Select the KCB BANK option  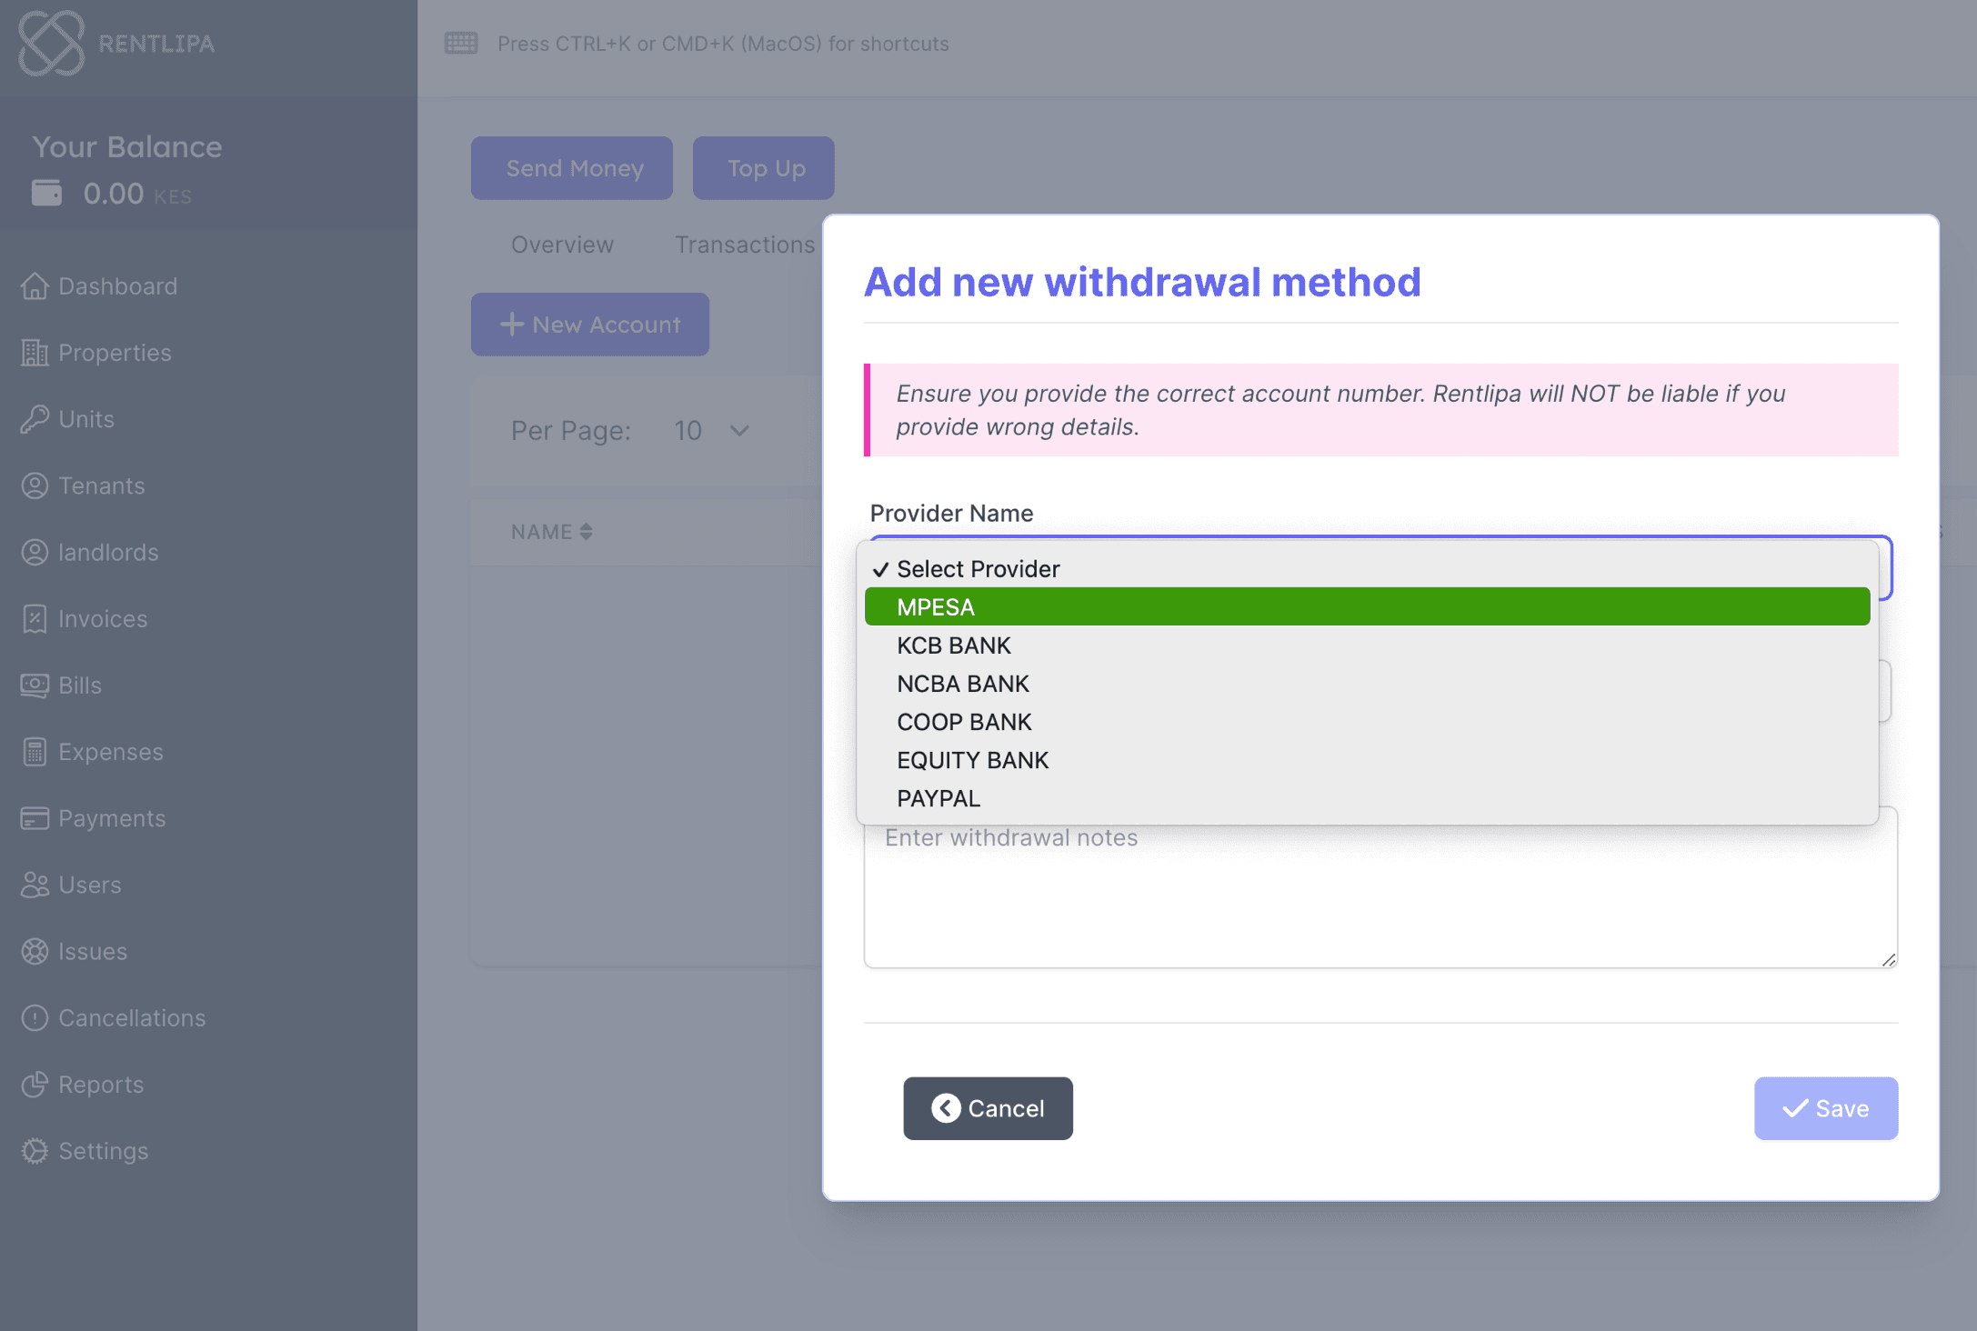pos(953,645)
